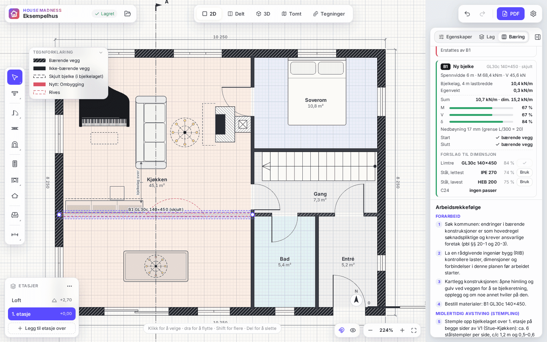Image resolution: width=547 pixels, height=342 pixels.
Task: Select the roof tool
Action: (x=15, y=196)
